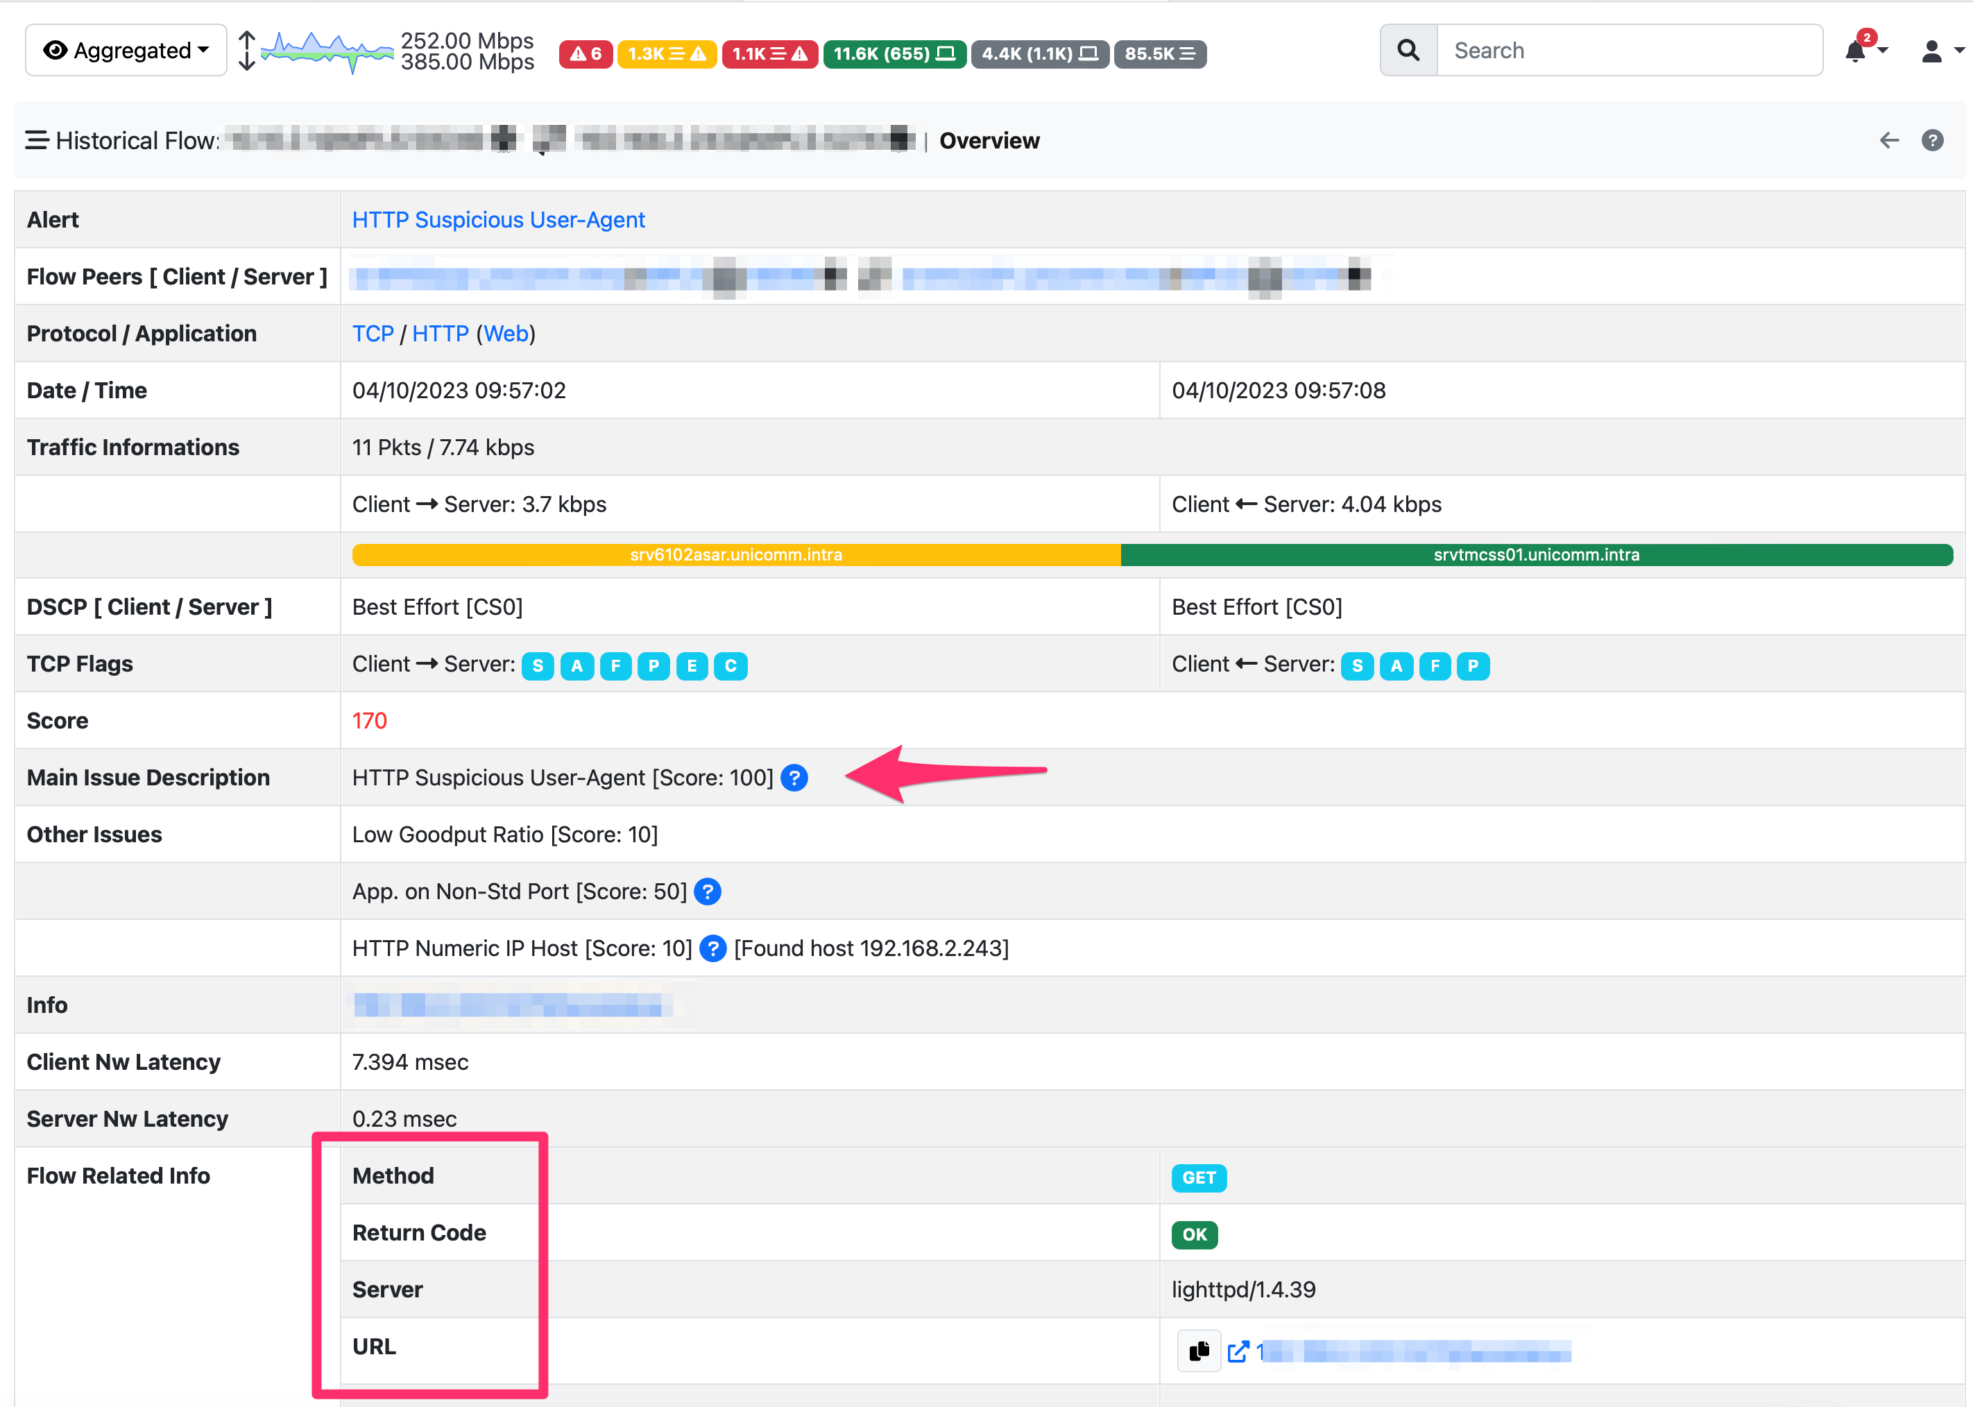1973x1407 pixels.
Task: Click the back arrow on the Overview page
Action: (1889, 139)
